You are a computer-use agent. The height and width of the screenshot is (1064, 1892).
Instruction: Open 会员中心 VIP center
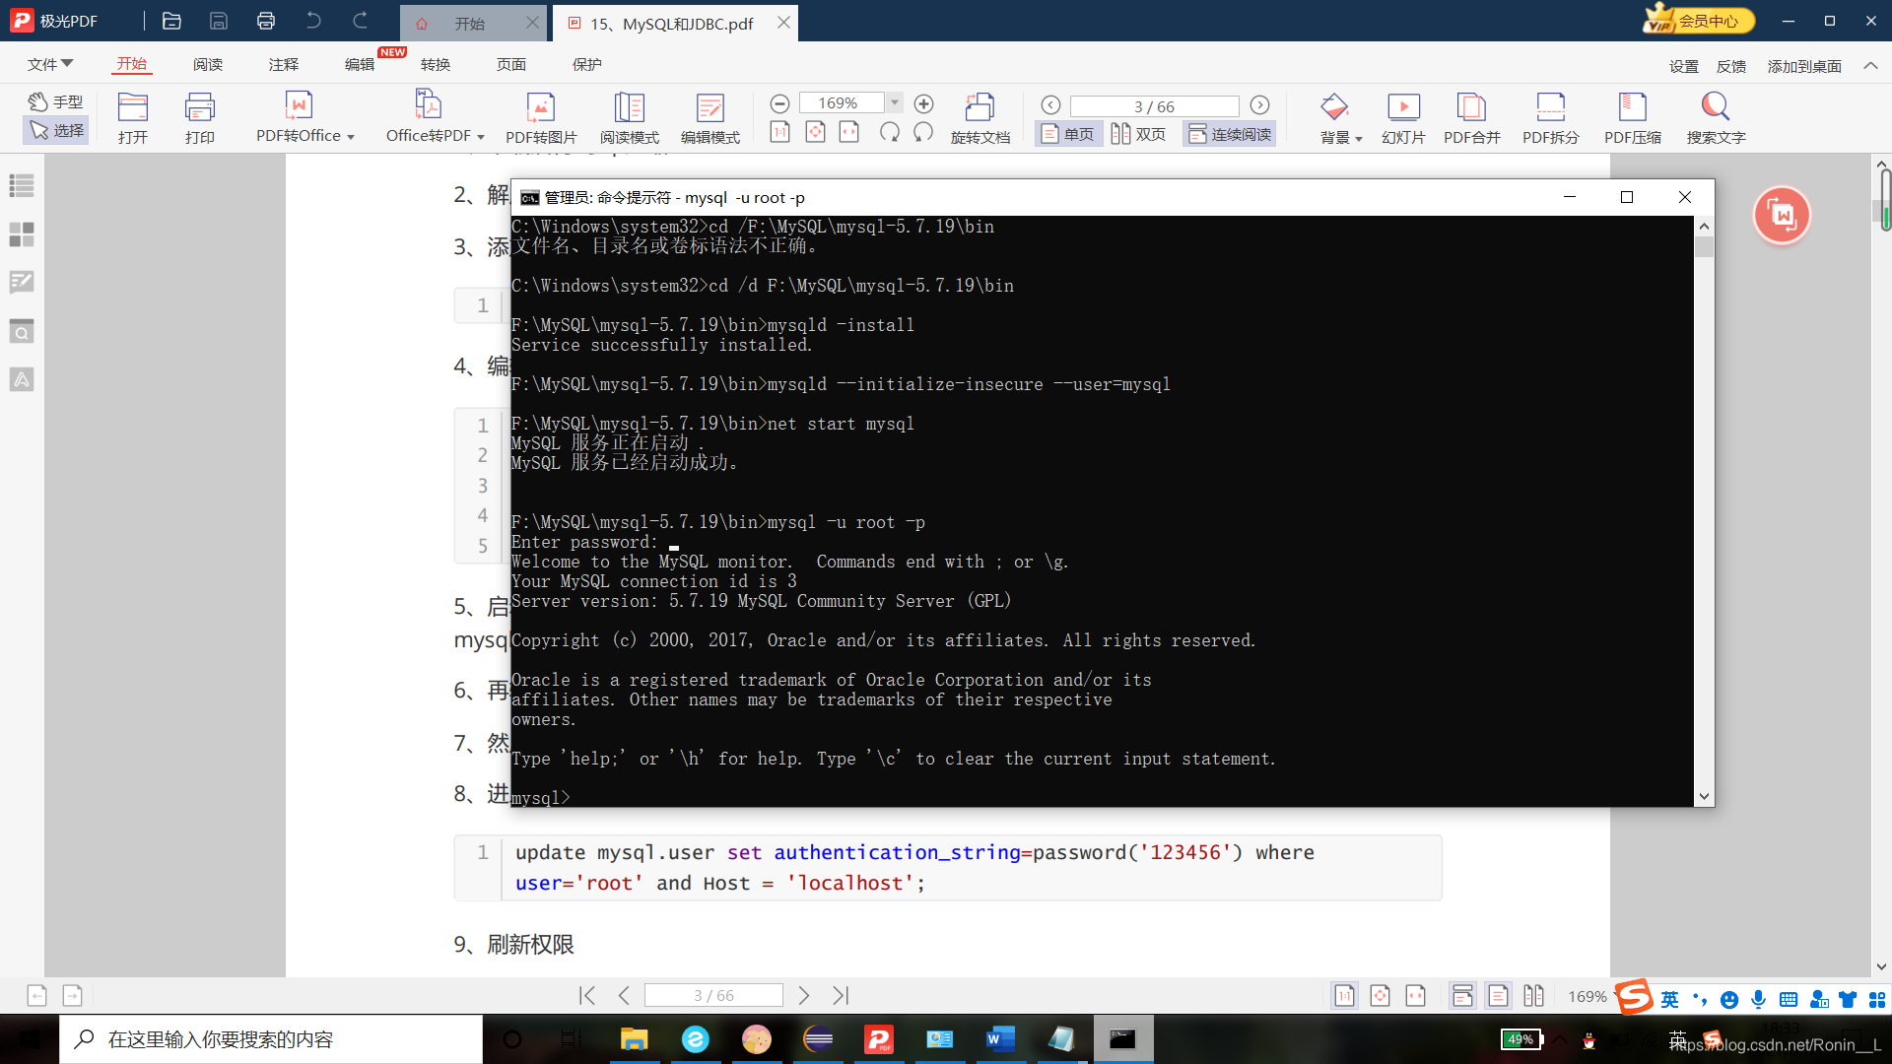pos(1699,20)
